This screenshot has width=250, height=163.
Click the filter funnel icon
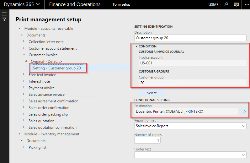click(x=4, y=19)
